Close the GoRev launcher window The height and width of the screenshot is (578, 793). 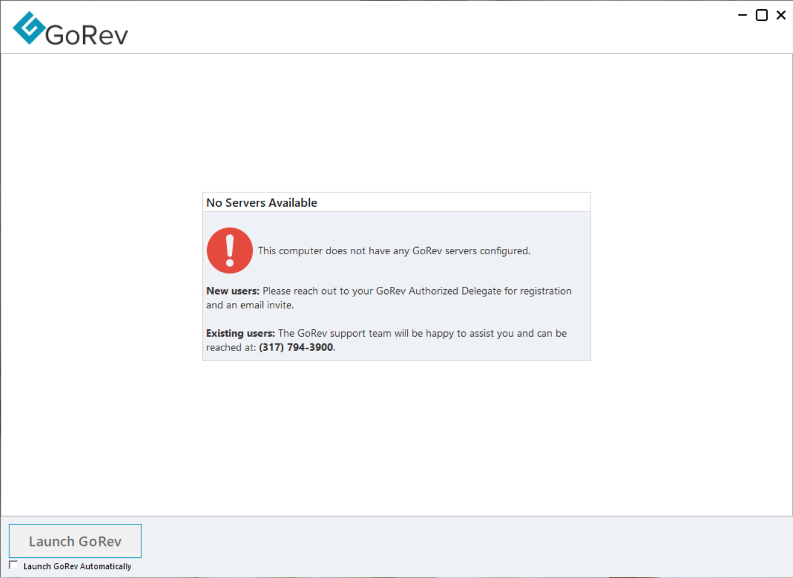pos(781,15)
